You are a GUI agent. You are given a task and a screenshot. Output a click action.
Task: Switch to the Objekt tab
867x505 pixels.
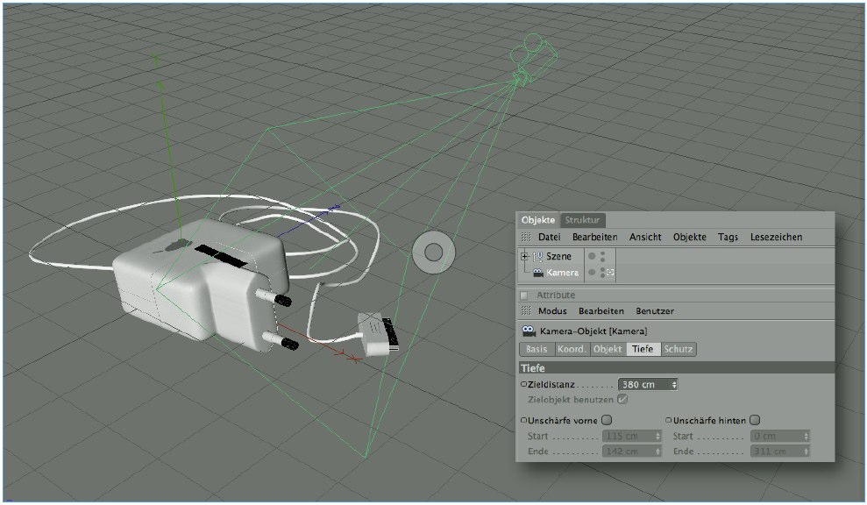pyautogui.click(x=608, y=349)
